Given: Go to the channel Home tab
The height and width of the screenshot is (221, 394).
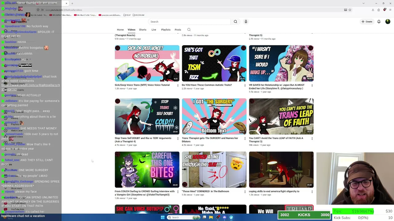Looking at the screenshot, I should click(x=120, y=30).
